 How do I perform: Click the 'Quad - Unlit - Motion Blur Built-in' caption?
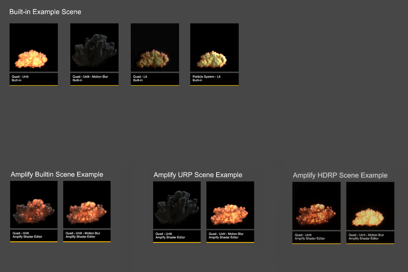[x=94, y=79]
